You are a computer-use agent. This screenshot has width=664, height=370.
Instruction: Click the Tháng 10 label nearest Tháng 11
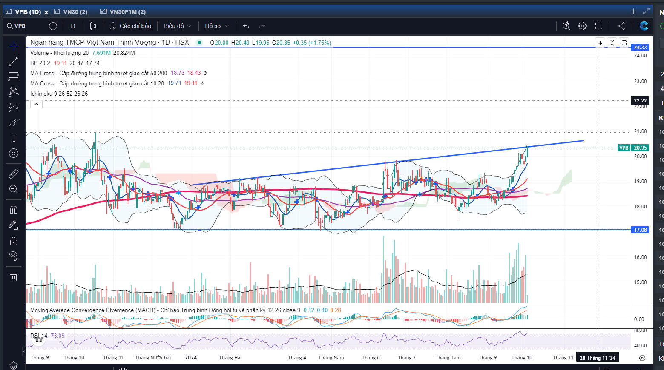[522, 358]
